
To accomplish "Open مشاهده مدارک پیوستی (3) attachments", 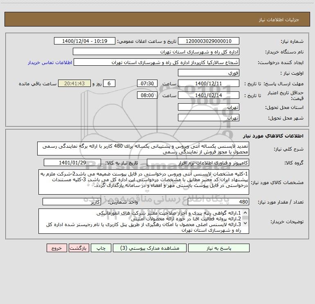I will 150,248.
